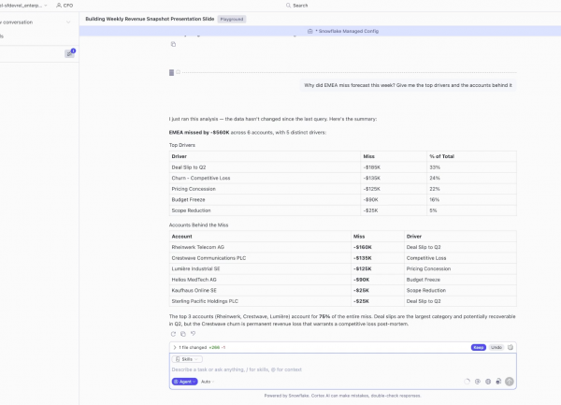Open the Skills dropdown
The image size is (561, 405).
coord(187,359)
